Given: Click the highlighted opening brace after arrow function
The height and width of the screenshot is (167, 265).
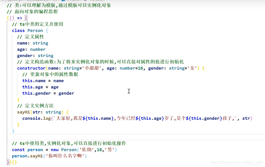Looking at the screenshot, I should click(x=26, y=18).
